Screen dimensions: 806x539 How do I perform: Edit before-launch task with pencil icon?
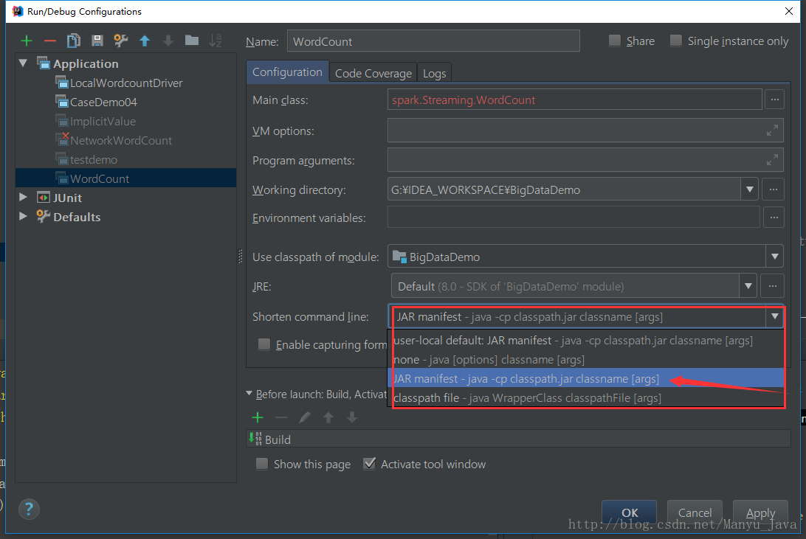305,417
